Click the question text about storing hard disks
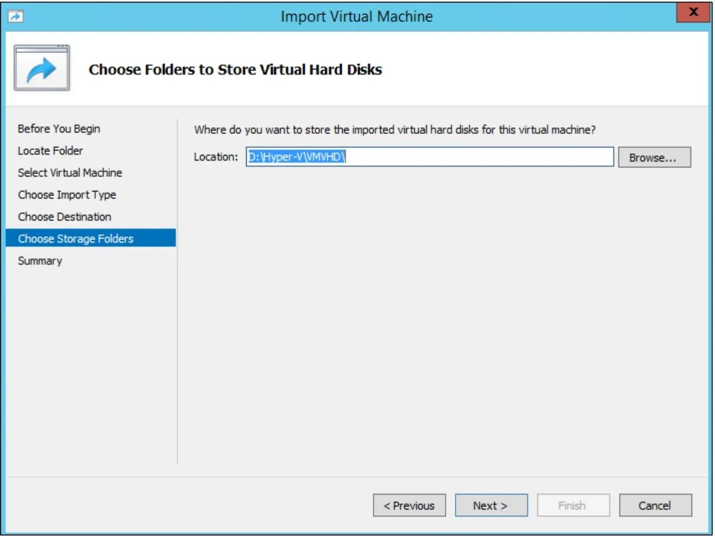The height and width of the screenshot is (536, 715). click(x=399, y=129)
